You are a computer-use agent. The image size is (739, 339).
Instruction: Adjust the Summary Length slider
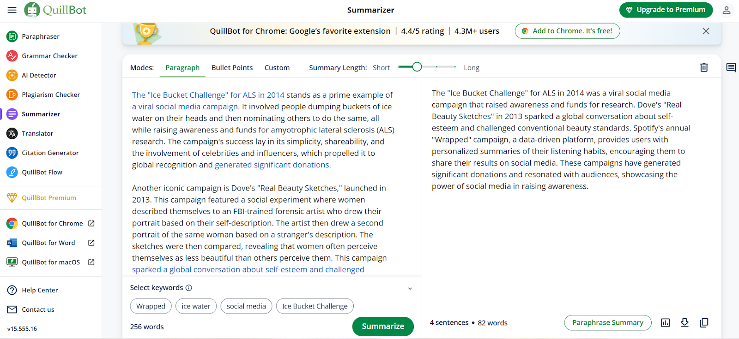(x=417, y=67)
